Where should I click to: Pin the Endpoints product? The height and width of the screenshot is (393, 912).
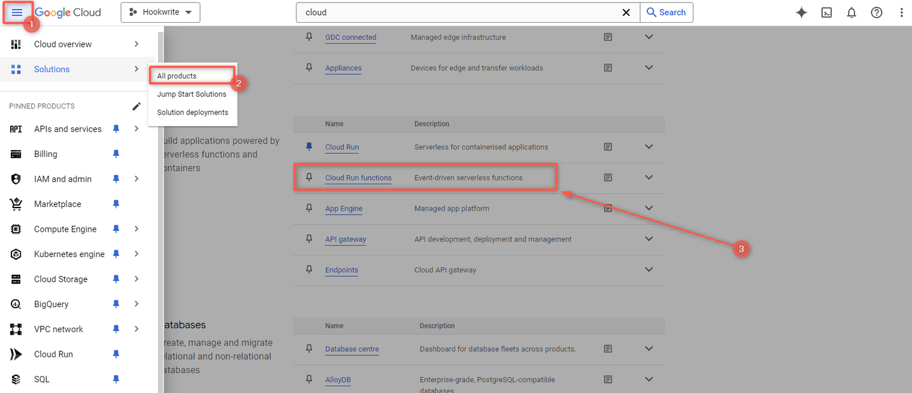(x=308, y=270)
